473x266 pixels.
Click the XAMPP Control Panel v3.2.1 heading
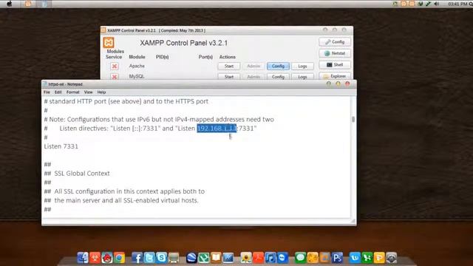point(184,43)
